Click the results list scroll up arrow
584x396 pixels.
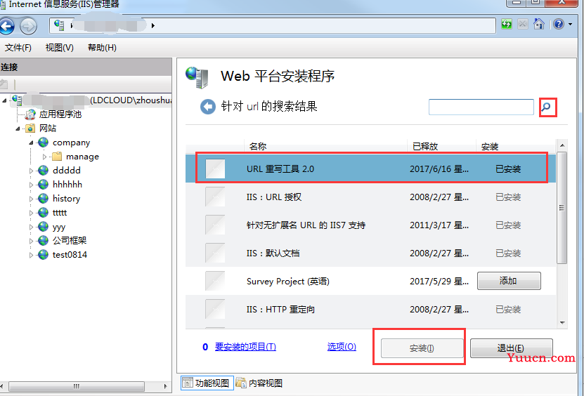point(562,145)
